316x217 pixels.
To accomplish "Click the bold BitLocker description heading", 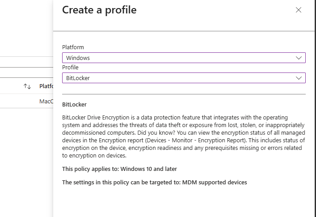I will (74, 104).
